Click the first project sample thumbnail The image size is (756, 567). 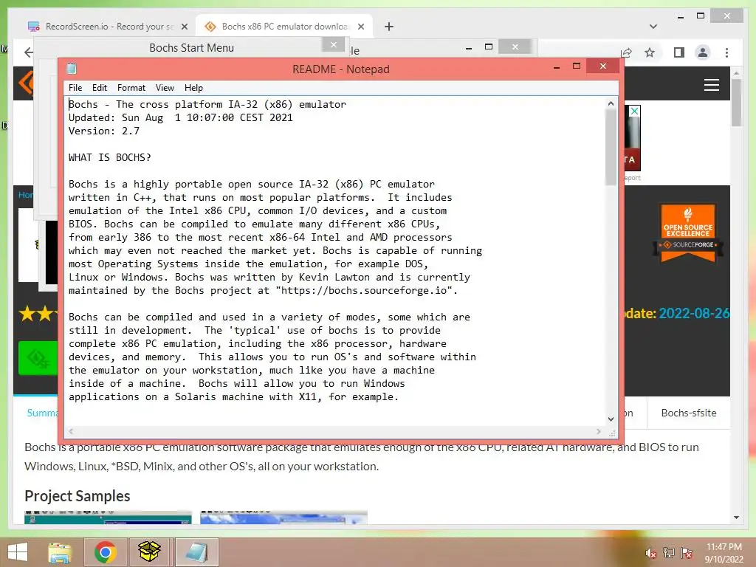108,518
